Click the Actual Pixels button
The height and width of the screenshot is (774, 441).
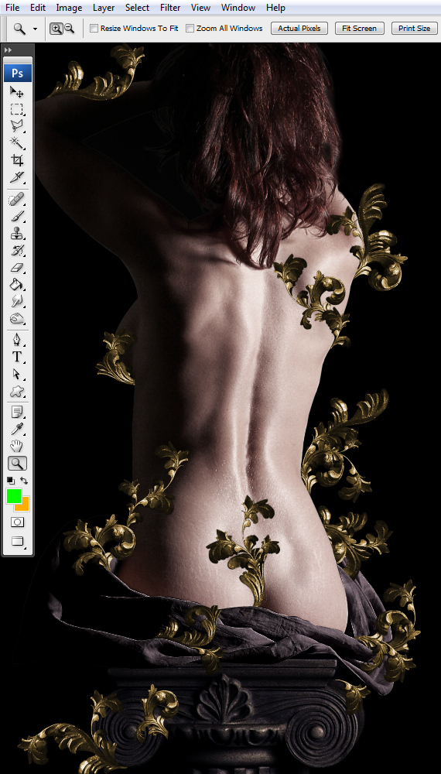[x=299, y=28]
